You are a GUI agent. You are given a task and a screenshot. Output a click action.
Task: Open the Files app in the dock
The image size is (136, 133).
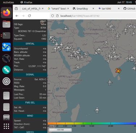coord(6,24)
